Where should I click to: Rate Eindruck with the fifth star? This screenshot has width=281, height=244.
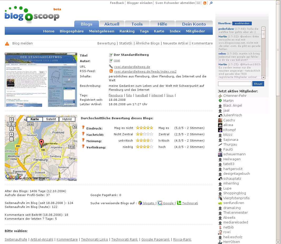pyautogui.click(x=151, y=128)
